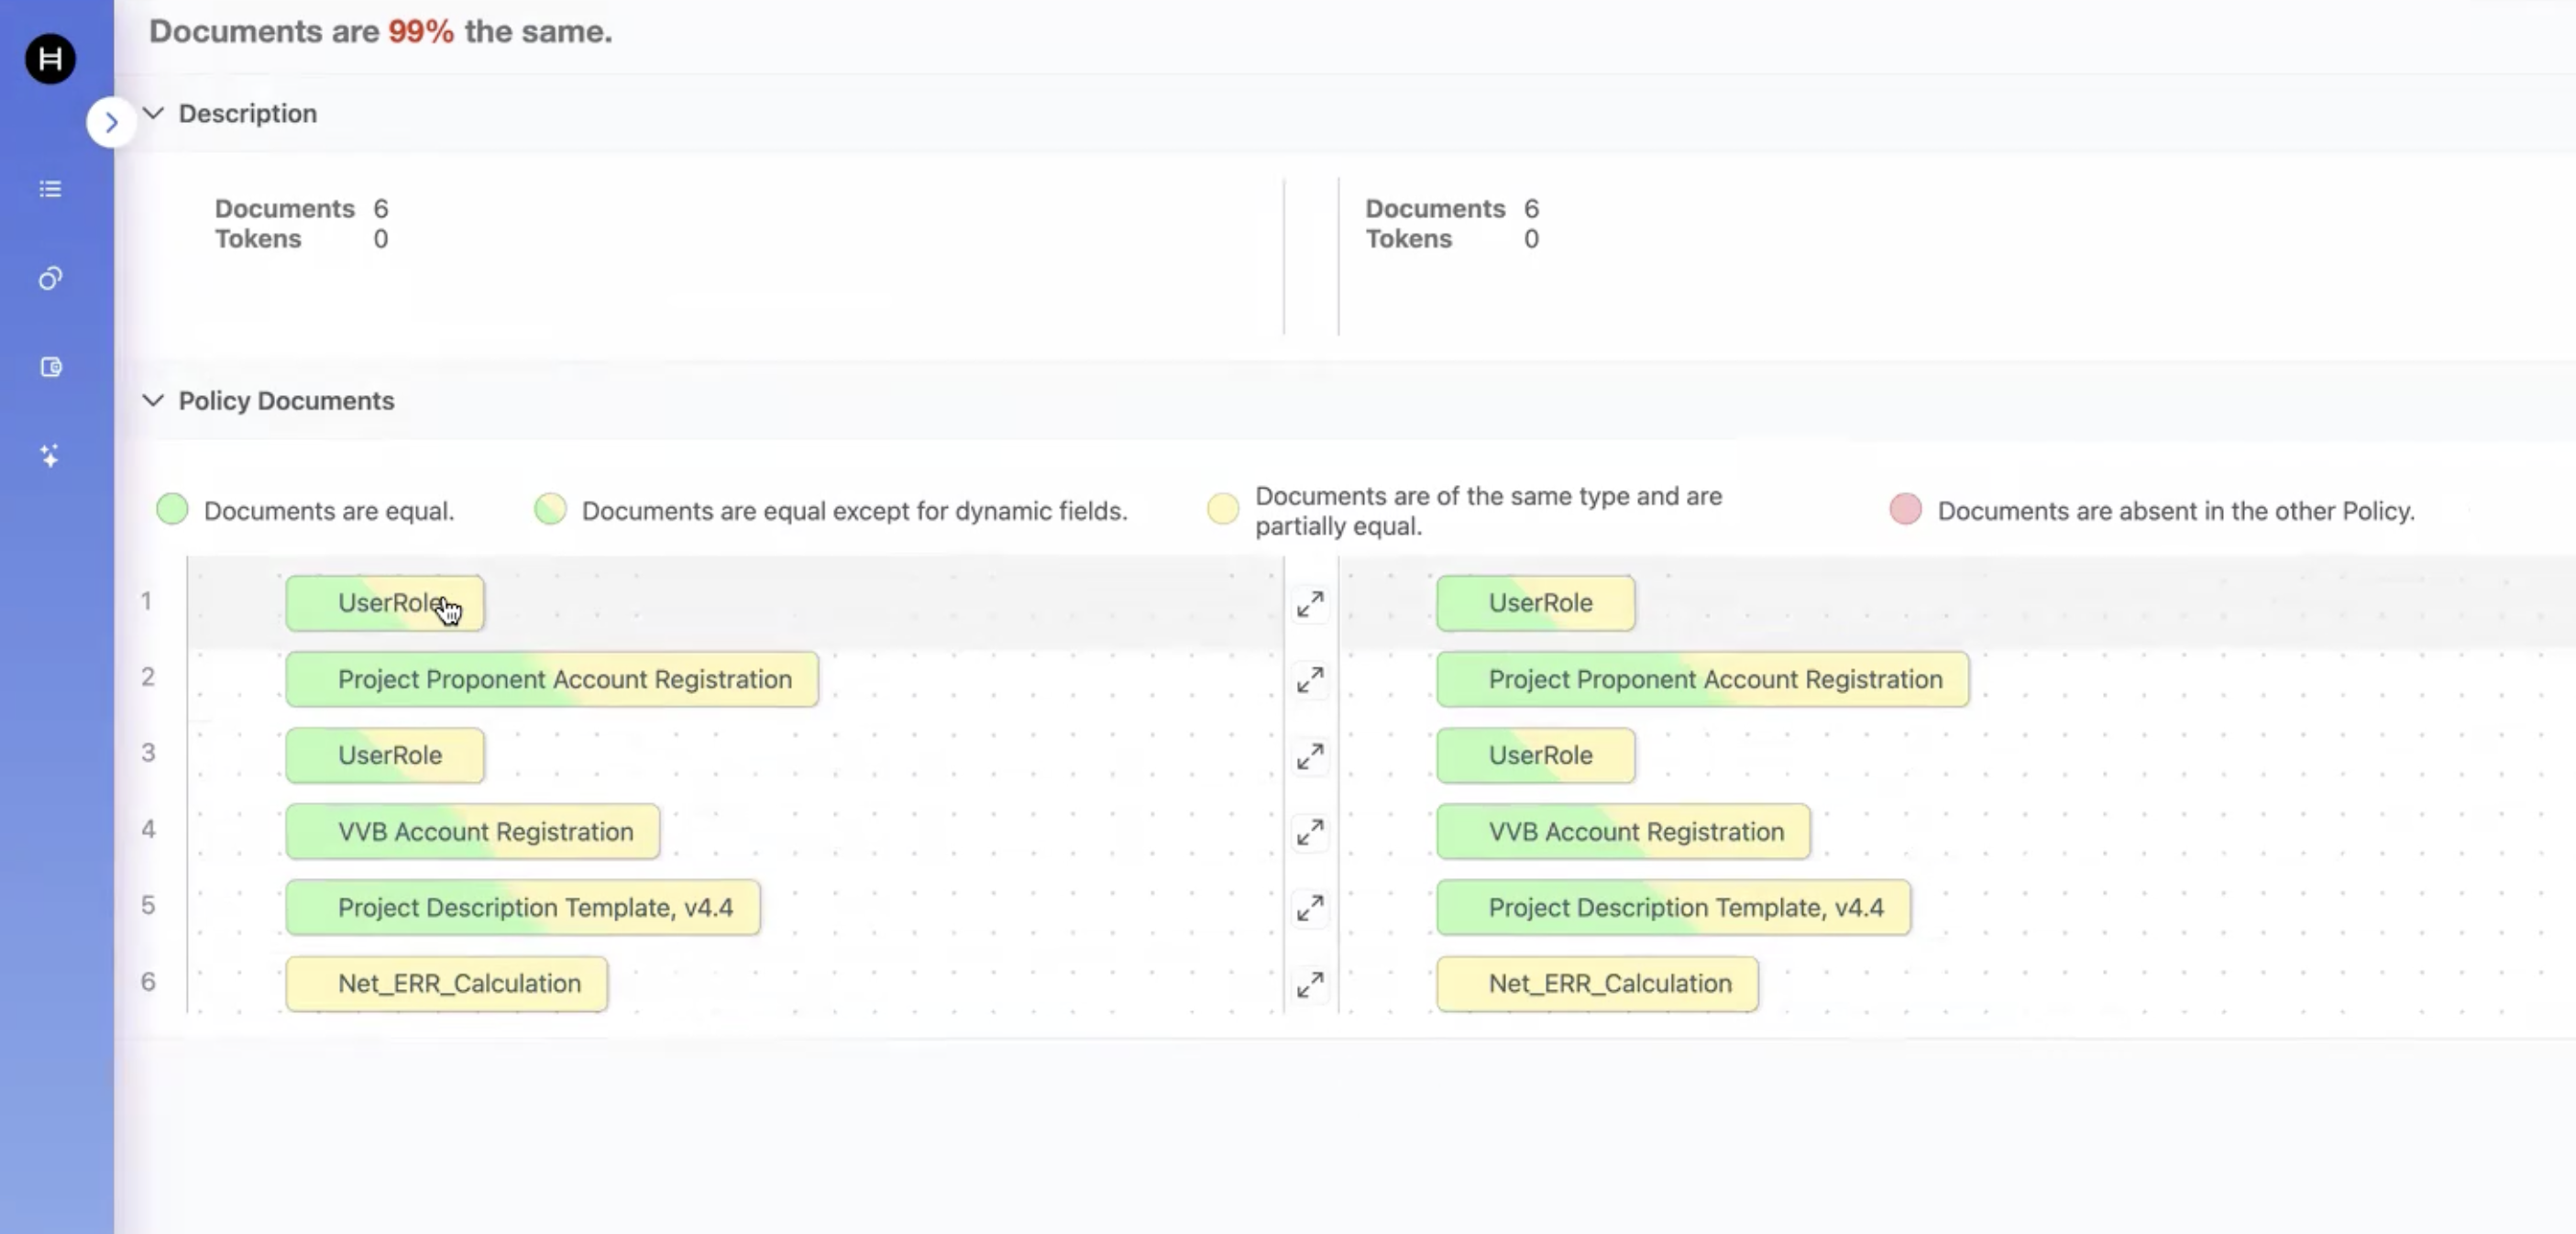This screenshot has height=1234, width=2576.
Task: Collapse the Description section
Action: click(153, 113)
